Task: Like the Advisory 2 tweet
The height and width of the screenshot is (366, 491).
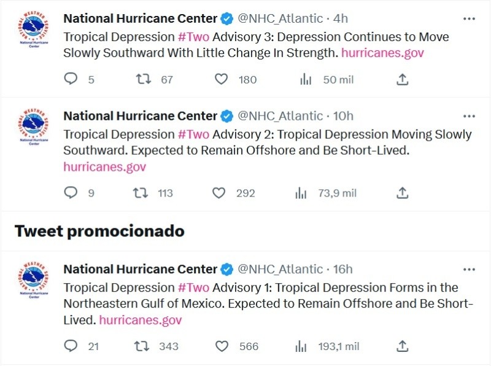Action: [218, 193]
